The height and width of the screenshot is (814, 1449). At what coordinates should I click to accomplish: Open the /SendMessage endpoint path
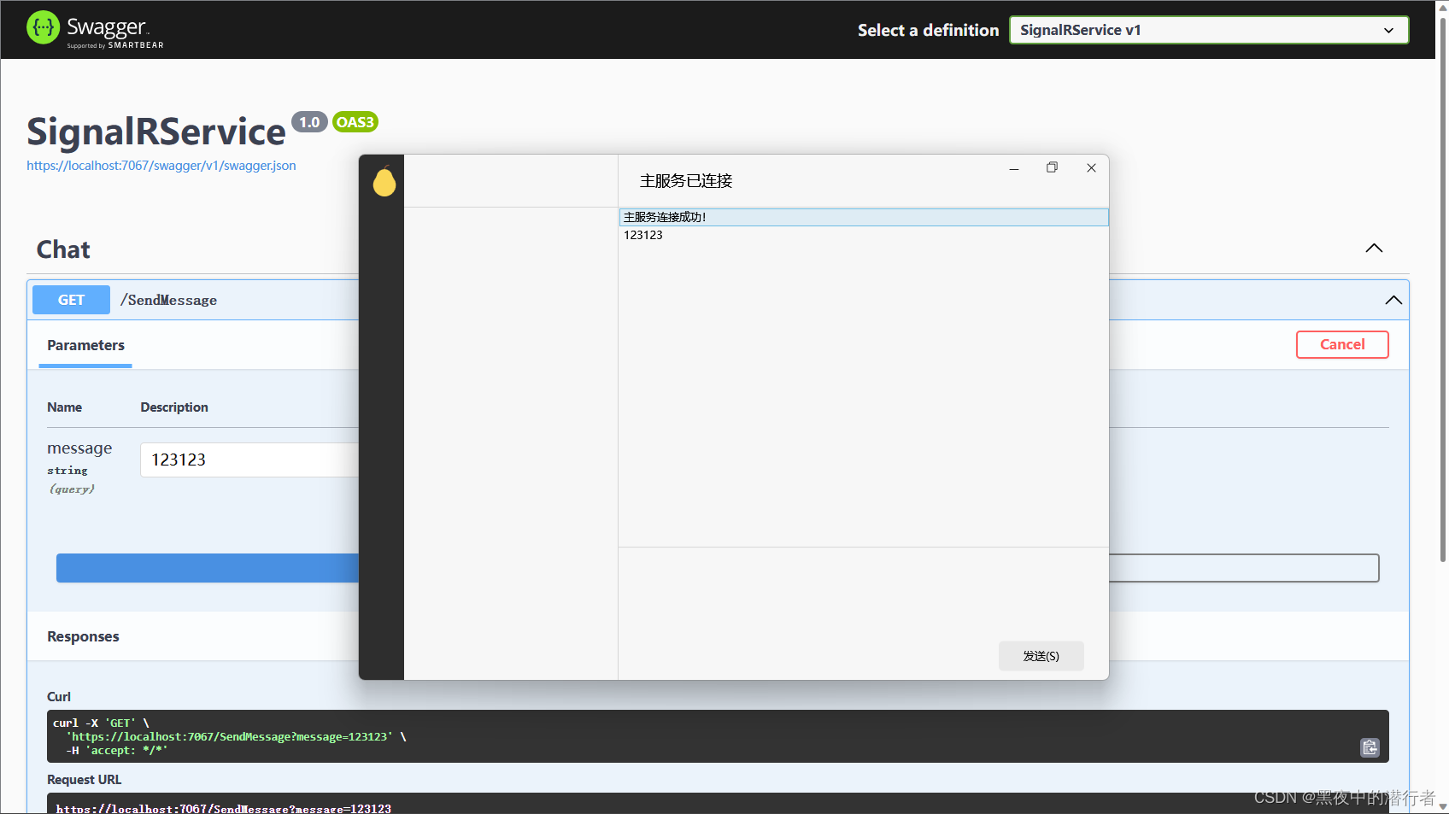click(168, 300)
